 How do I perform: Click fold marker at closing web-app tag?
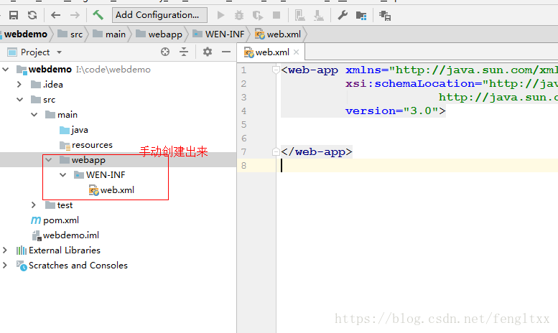point(276,152)
